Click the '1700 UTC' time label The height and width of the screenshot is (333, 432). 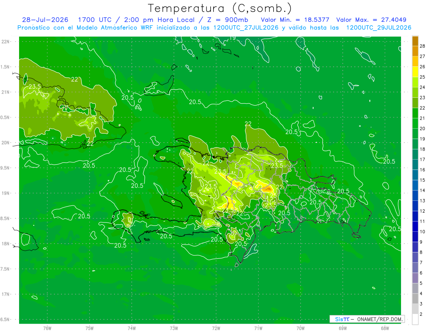95,20
